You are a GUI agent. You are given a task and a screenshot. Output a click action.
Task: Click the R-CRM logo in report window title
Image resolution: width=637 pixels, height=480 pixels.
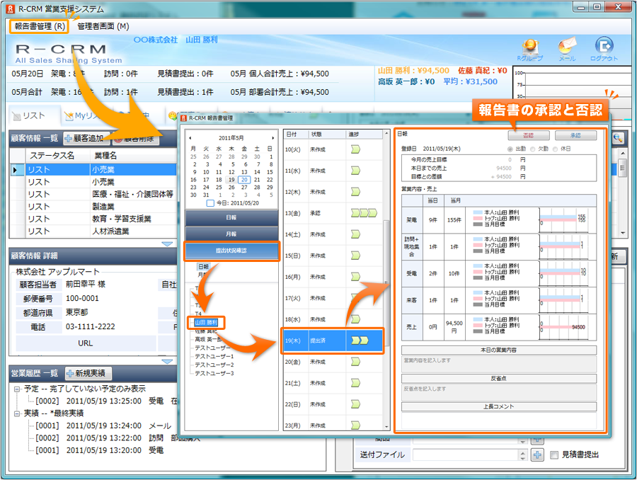[x=184, y=118]
